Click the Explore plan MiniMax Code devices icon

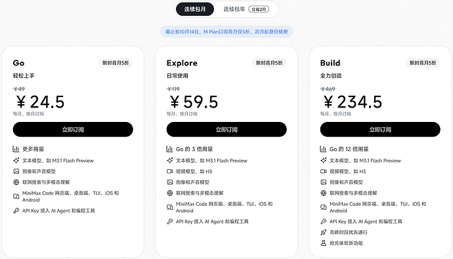click(169, 207)
